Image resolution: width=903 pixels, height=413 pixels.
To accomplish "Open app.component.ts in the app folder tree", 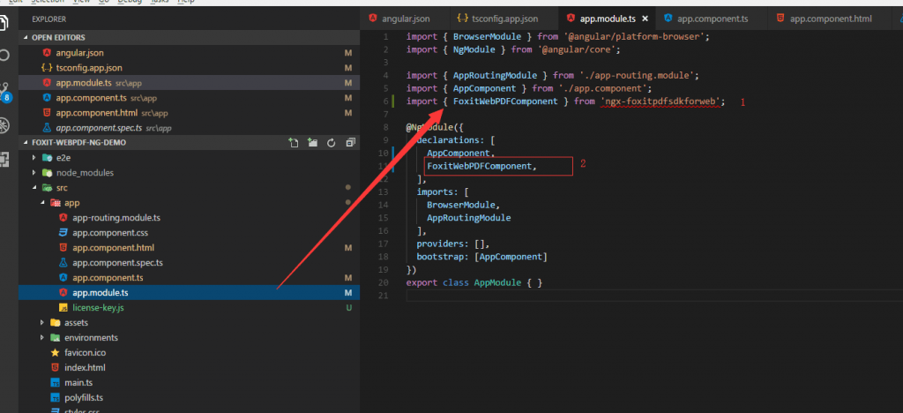I will tap(189, 278).
